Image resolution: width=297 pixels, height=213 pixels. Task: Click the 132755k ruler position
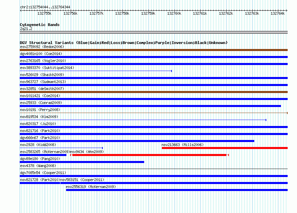coord(44,13)
